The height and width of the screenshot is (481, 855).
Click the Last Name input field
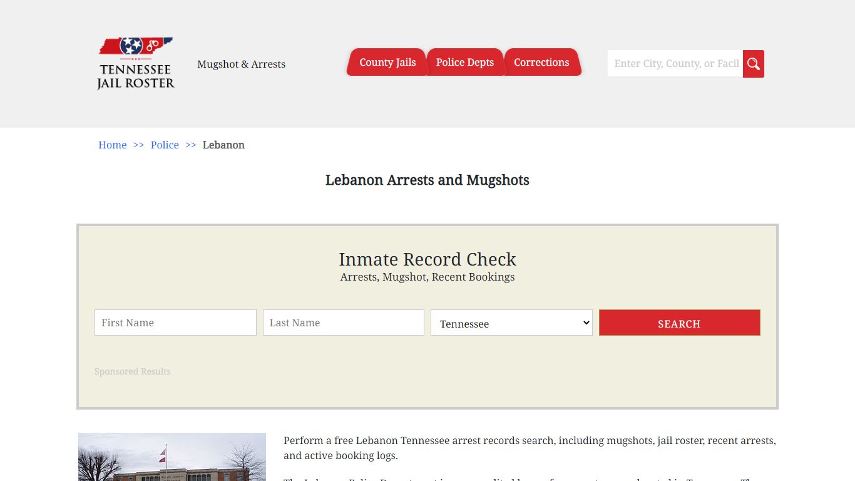pos(344,323)
